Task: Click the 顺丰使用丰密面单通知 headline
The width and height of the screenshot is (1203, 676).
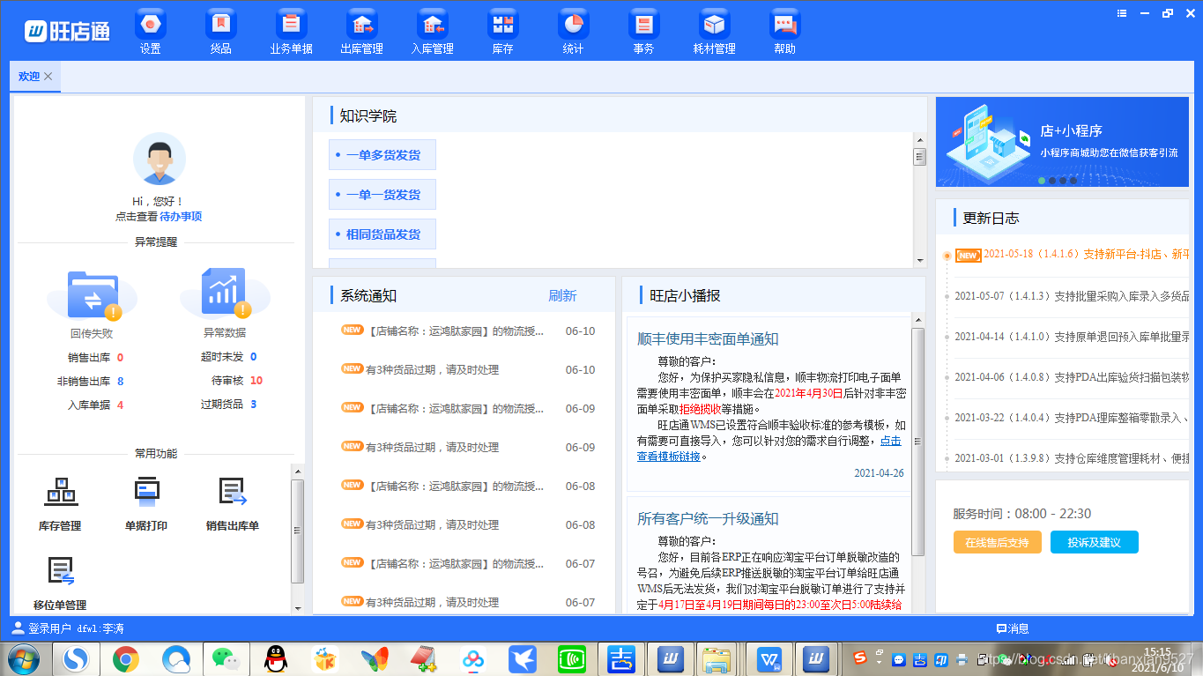Action: click(x=708, y=338)
